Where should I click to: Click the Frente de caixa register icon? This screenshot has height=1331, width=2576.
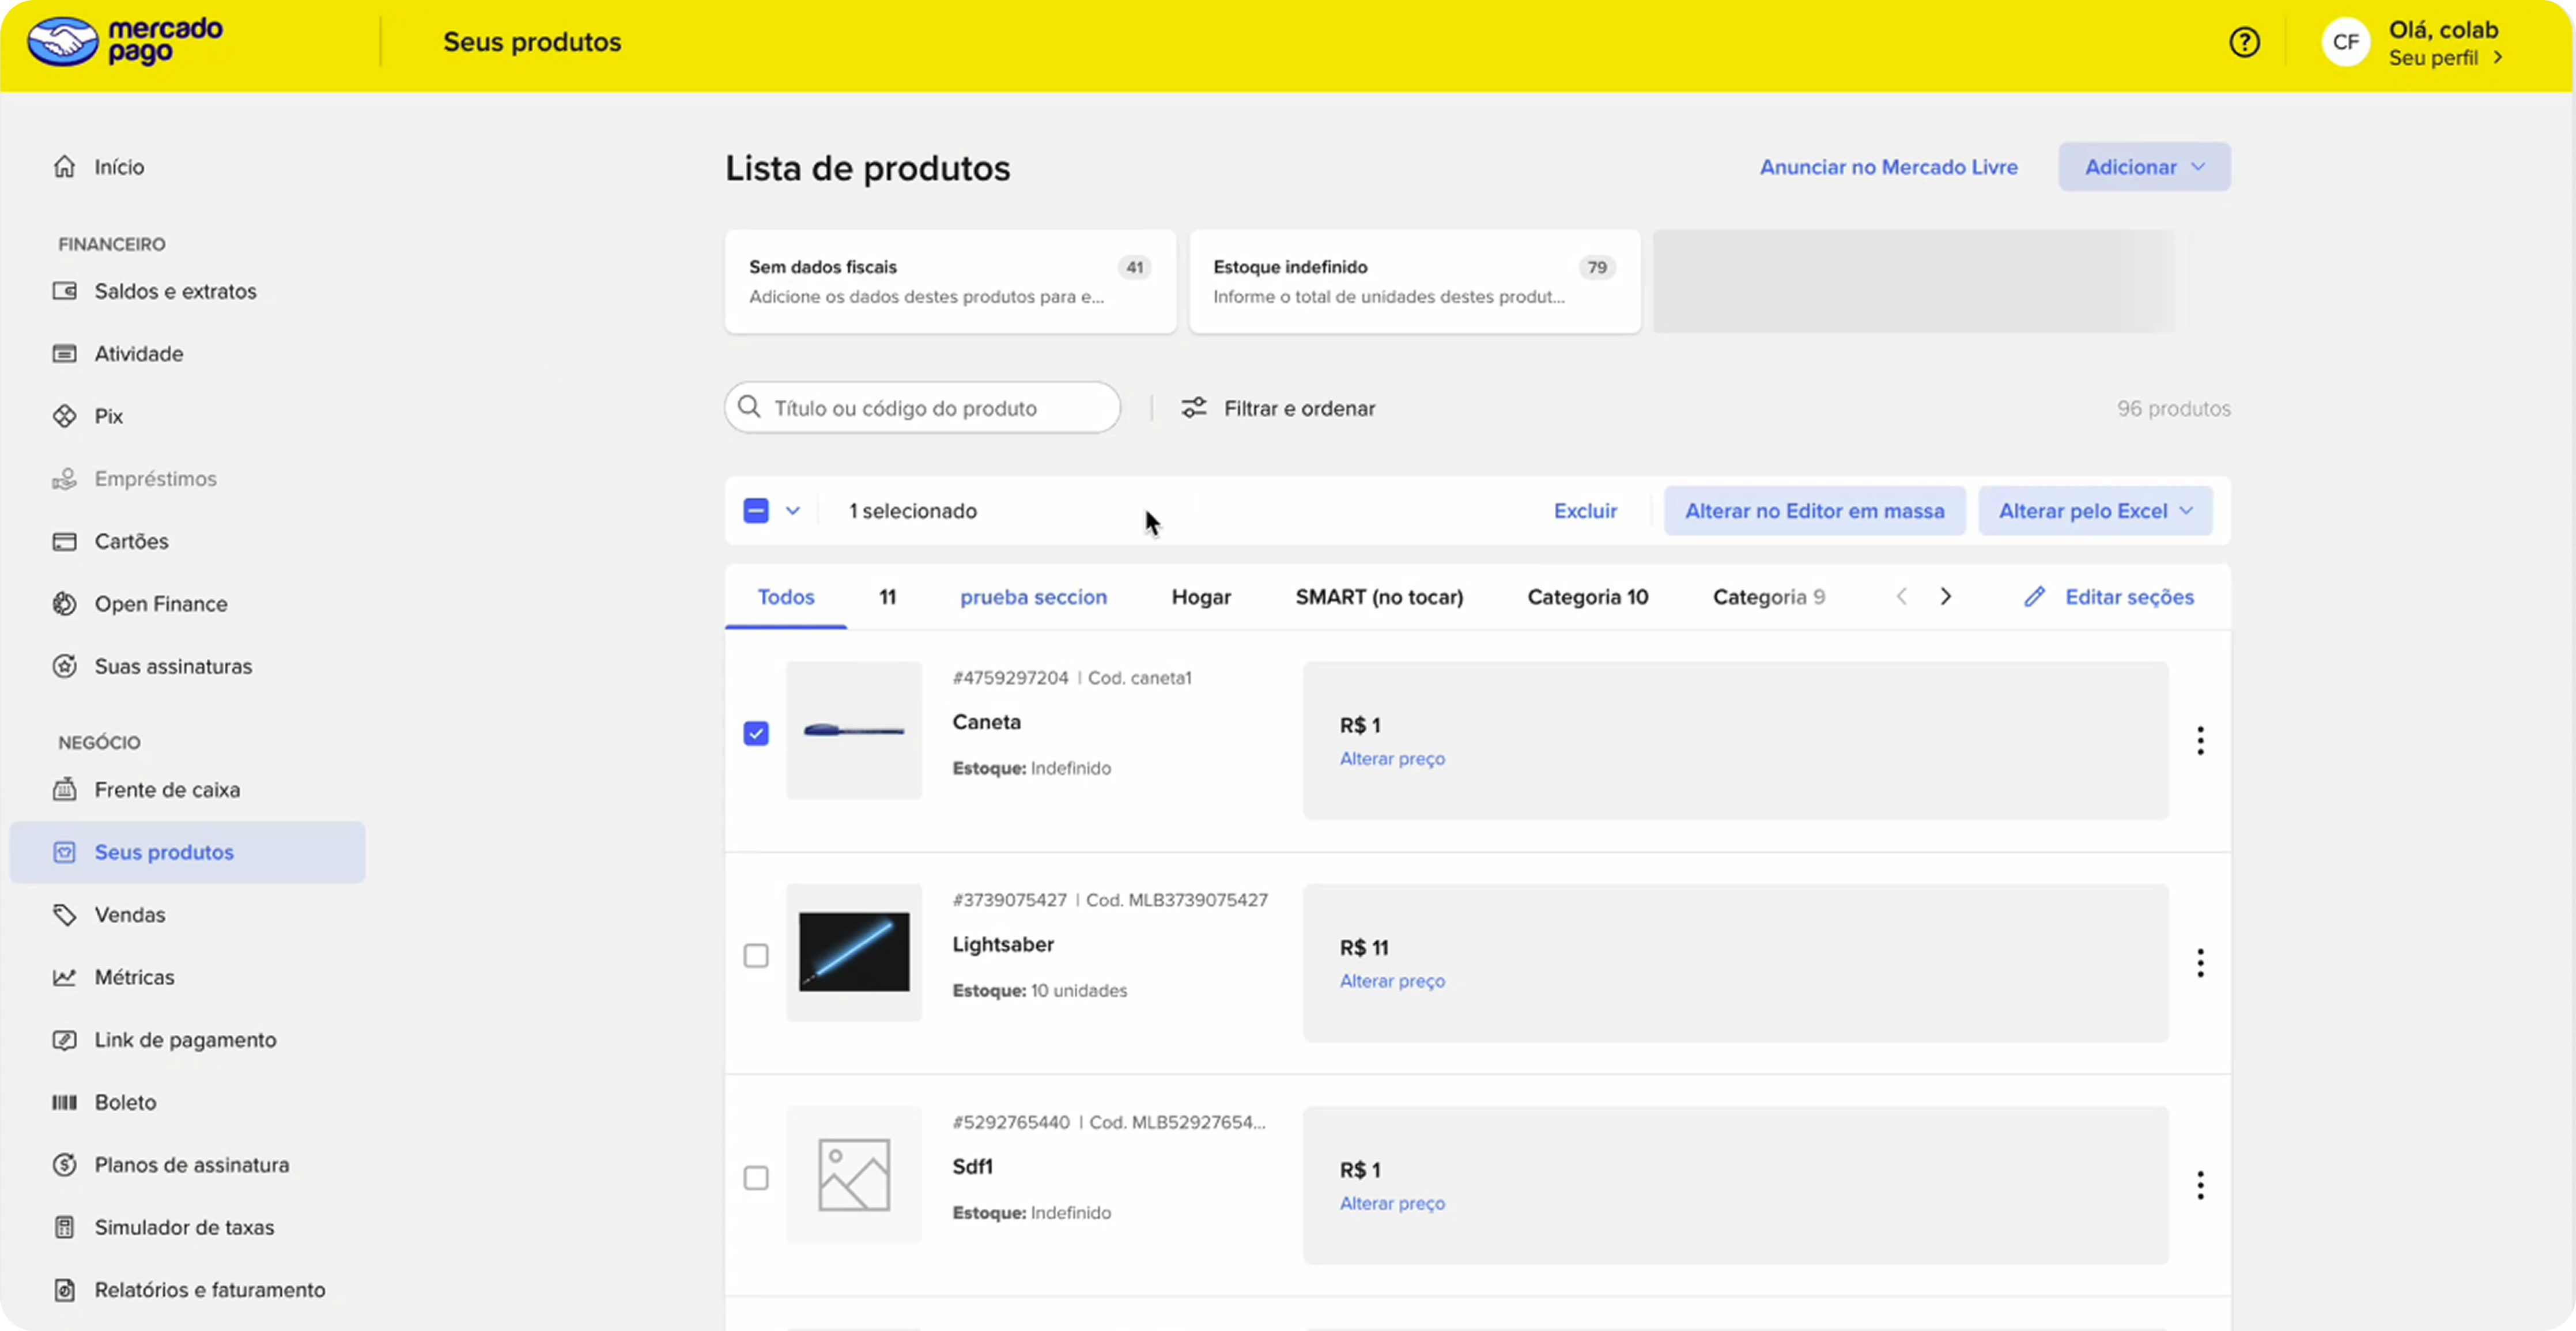[65, 789]
